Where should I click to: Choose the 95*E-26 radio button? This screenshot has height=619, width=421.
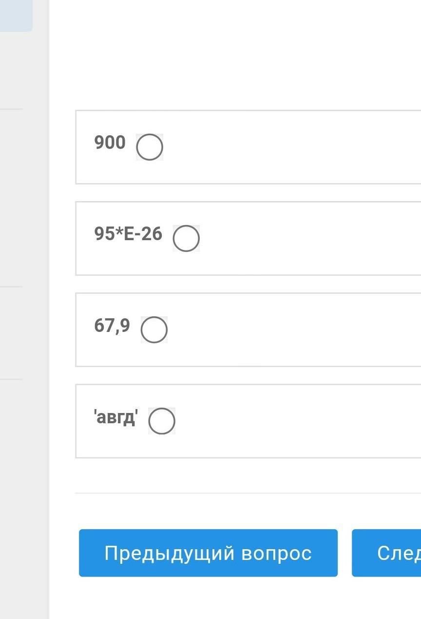click(x=186, y=238)
